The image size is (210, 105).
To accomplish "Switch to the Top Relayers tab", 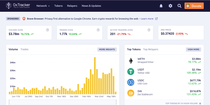I will pos(151,49).
